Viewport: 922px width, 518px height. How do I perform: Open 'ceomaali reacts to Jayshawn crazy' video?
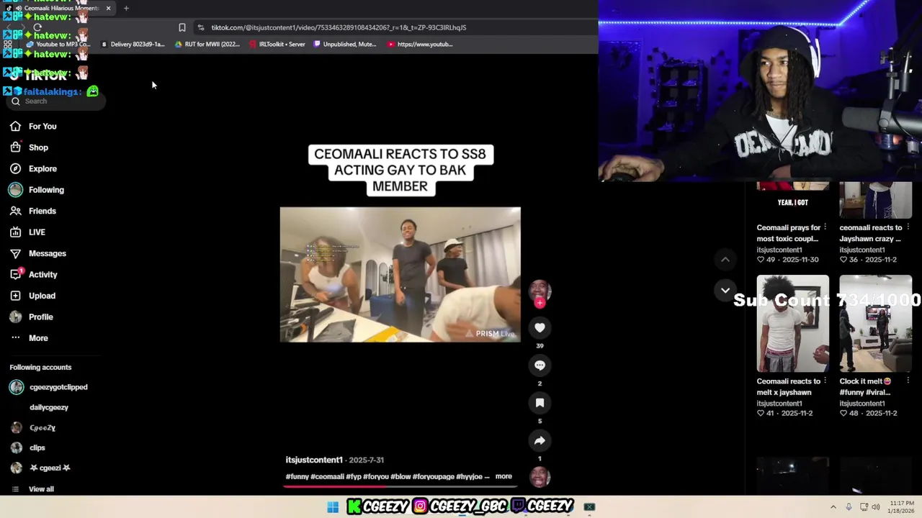[871, 233]
